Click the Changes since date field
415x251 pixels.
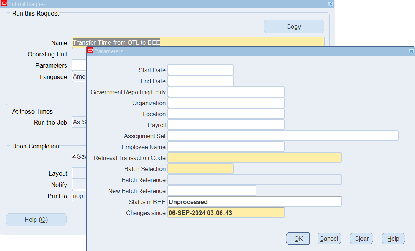(x=226, y=213)
